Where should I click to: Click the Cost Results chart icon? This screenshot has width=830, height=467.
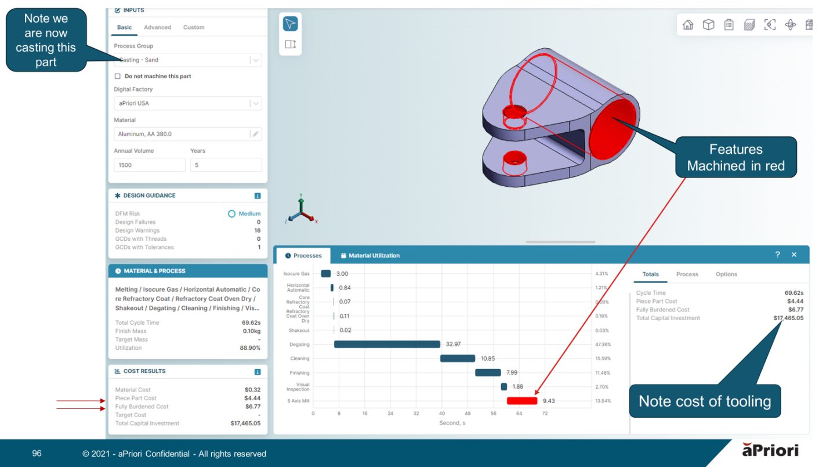point(118,371)
